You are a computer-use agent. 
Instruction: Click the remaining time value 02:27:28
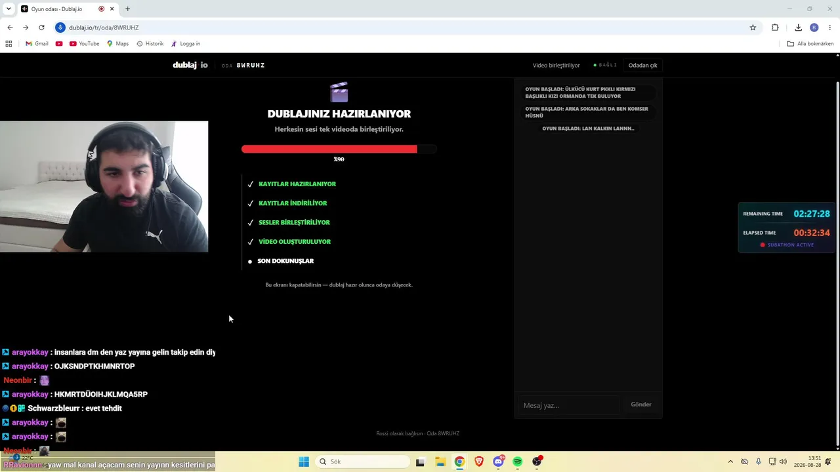[812, 214]
